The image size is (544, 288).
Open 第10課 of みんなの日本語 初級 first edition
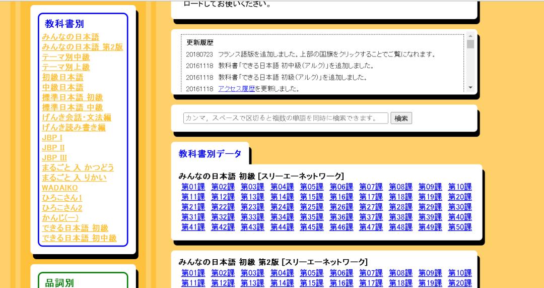[460, 187]
